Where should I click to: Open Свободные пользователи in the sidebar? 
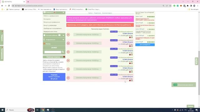[x=52, y=28]
